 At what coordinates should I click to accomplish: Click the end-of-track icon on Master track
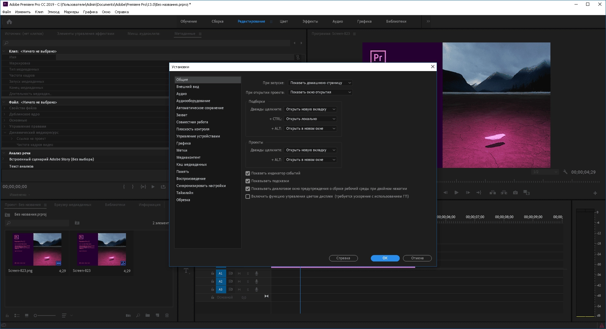[x=266, y=296]
